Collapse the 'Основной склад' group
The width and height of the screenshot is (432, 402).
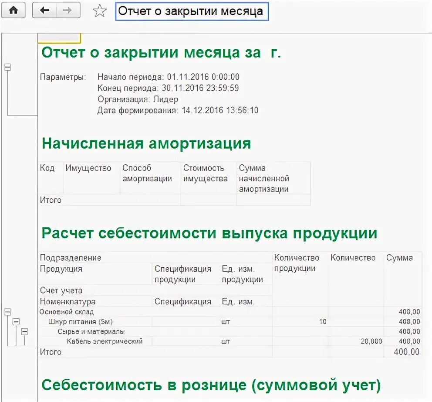(7, 312)
